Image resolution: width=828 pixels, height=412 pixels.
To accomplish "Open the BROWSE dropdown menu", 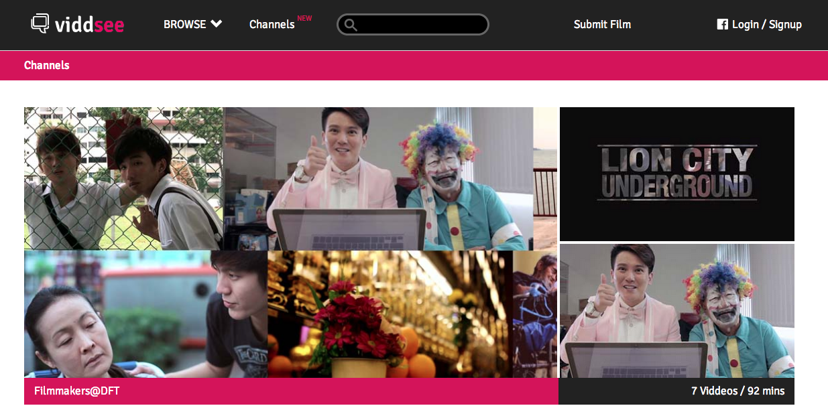I will point(184,24).
